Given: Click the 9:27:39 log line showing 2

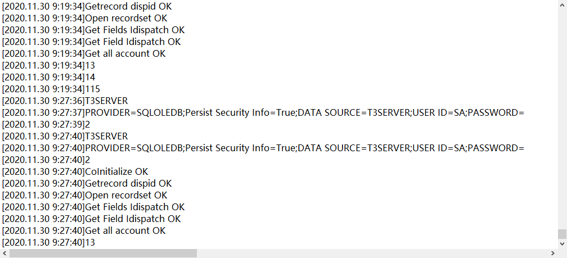Looking at the screenshot, I should 46,124.
